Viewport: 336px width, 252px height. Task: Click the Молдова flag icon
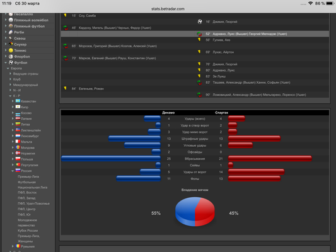pos(18,147)
